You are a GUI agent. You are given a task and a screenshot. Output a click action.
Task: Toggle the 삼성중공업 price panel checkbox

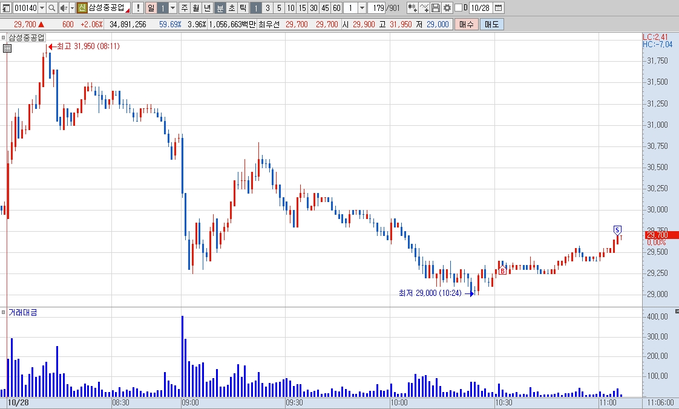pos(4,38)
